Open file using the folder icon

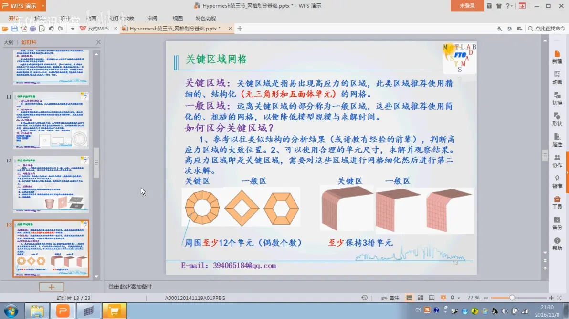coord(5,29)
